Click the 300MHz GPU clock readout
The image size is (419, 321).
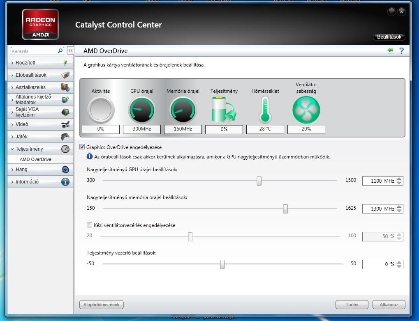point(141,129)
